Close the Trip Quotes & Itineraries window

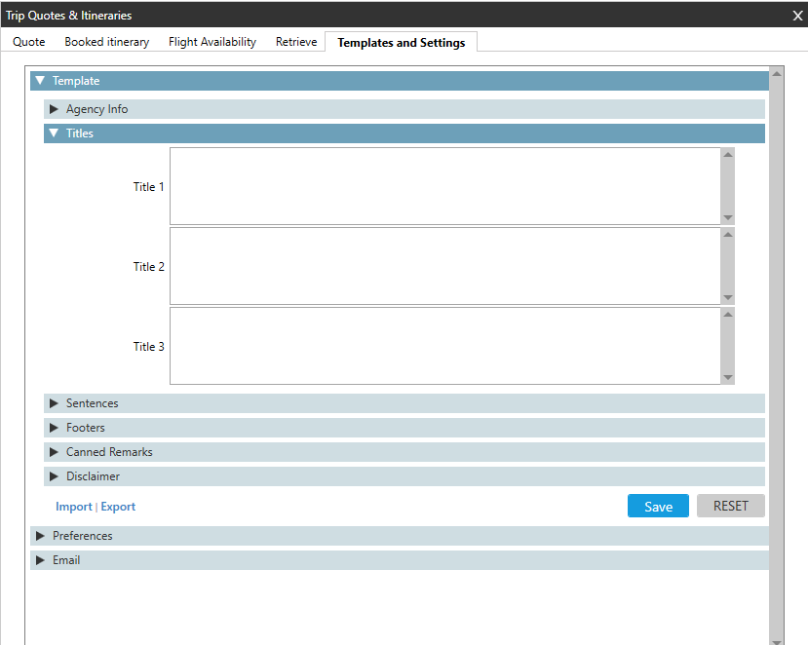(x=797, y=15)
